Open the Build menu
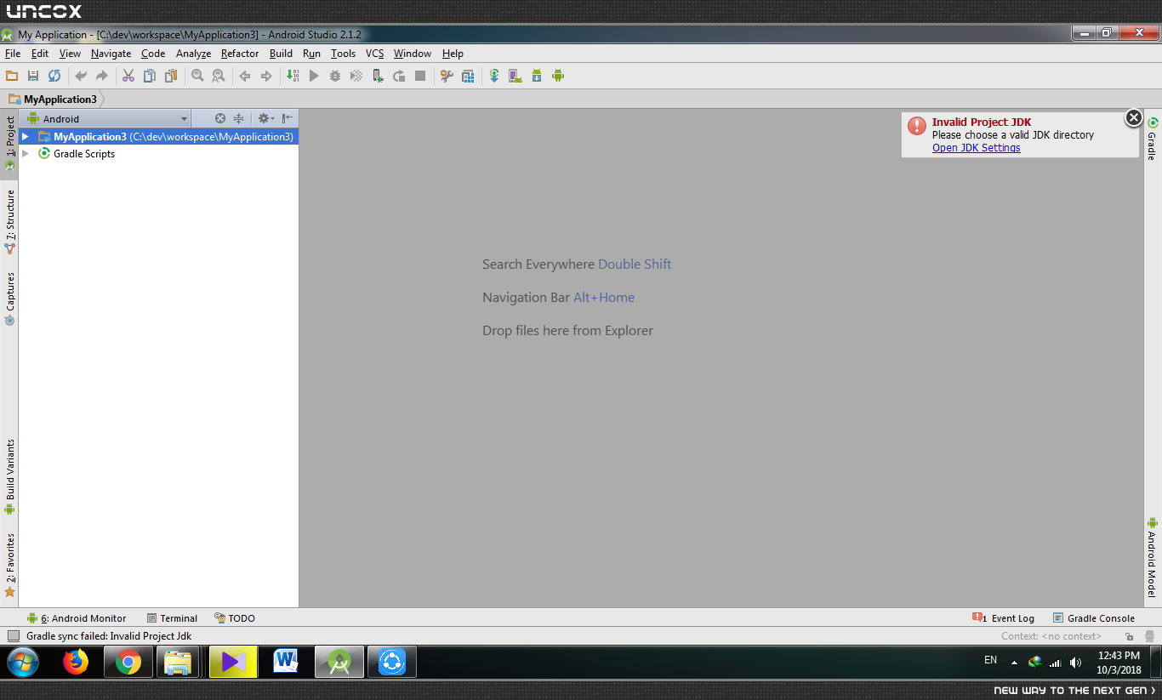 point(281,54)
